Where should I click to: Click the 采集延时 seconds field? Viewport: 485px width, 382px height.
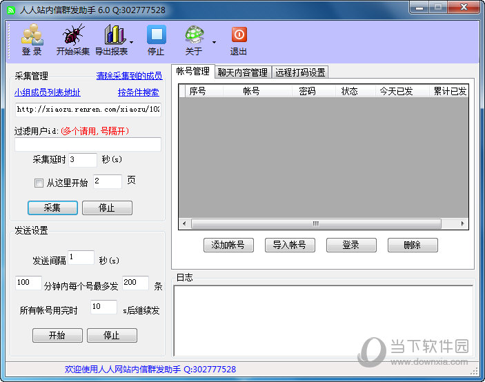(x=83, y=160)
